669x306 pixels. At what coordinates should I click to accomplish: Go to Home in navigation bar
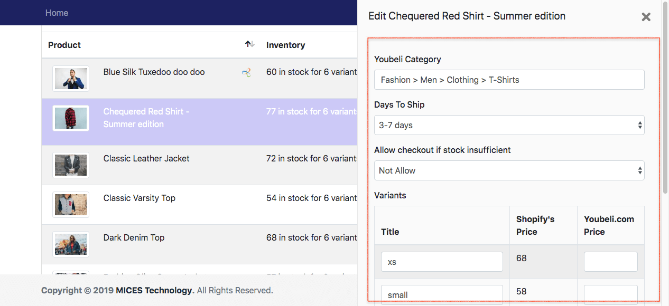coord(57,13)
